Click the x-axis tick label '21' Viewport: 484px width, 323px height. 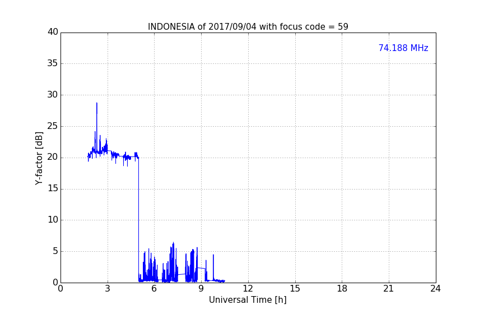point(389,289)
